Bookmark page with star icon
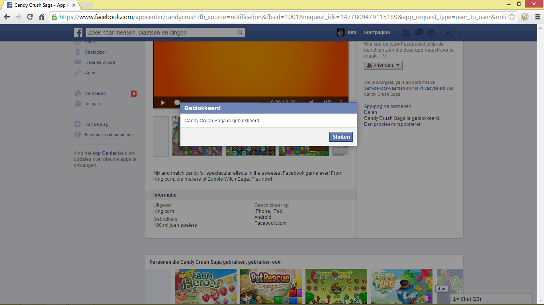 click(x=512, y=17)
